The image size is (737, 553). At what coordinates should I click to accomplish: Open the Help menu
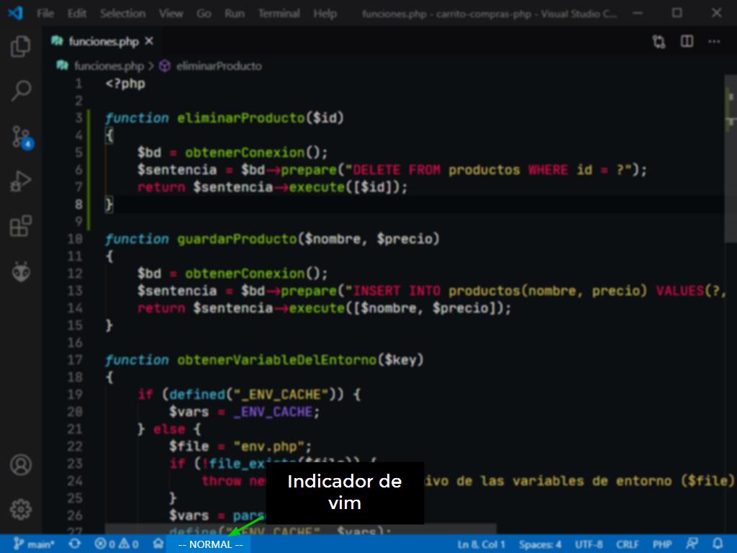pos(325,14)
